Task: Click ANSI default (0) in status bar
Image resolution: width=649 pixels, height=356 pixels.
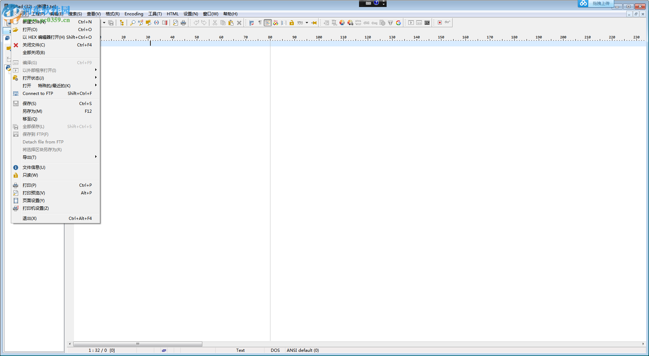Action: pyautogui.click(x=303, y=350)
